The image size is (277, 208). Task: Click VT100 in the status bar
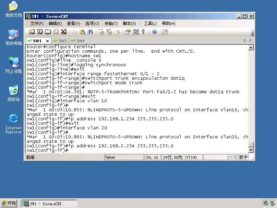[x=194, y=157]
